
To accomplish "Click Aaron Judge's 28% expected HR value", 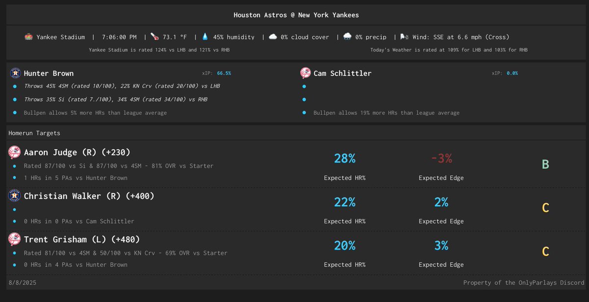I will pyautogui.click(x=345, y=159).
